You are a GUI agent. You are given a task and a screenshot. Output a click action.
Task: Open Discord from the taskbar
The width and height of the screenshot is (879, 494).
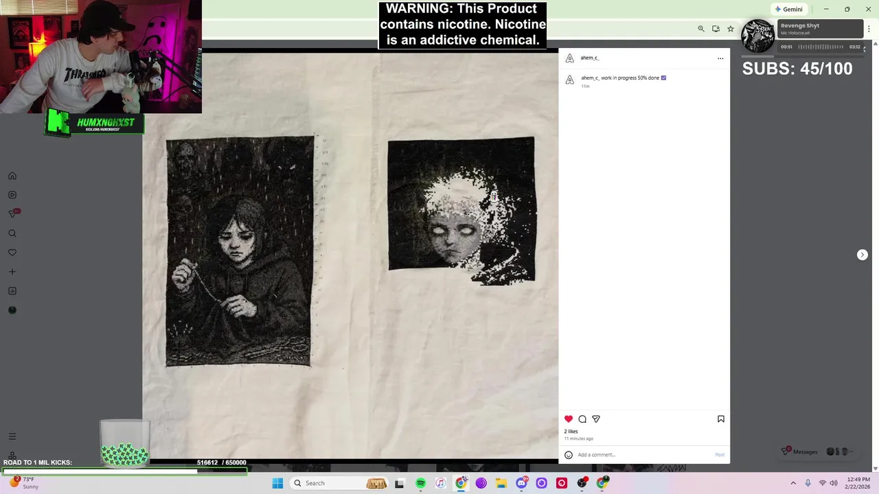coord(521,483)
